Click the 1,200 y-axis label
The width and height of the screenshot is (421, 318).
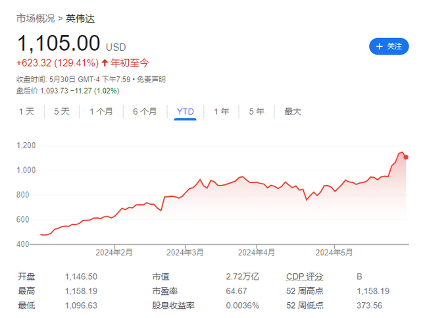coord(26,146)
